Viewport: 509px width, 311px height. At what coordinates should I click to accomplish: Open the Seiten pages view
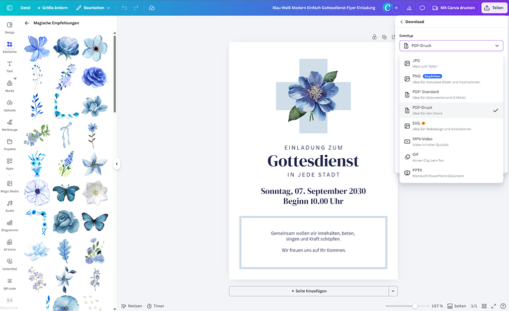coord(456,306)
